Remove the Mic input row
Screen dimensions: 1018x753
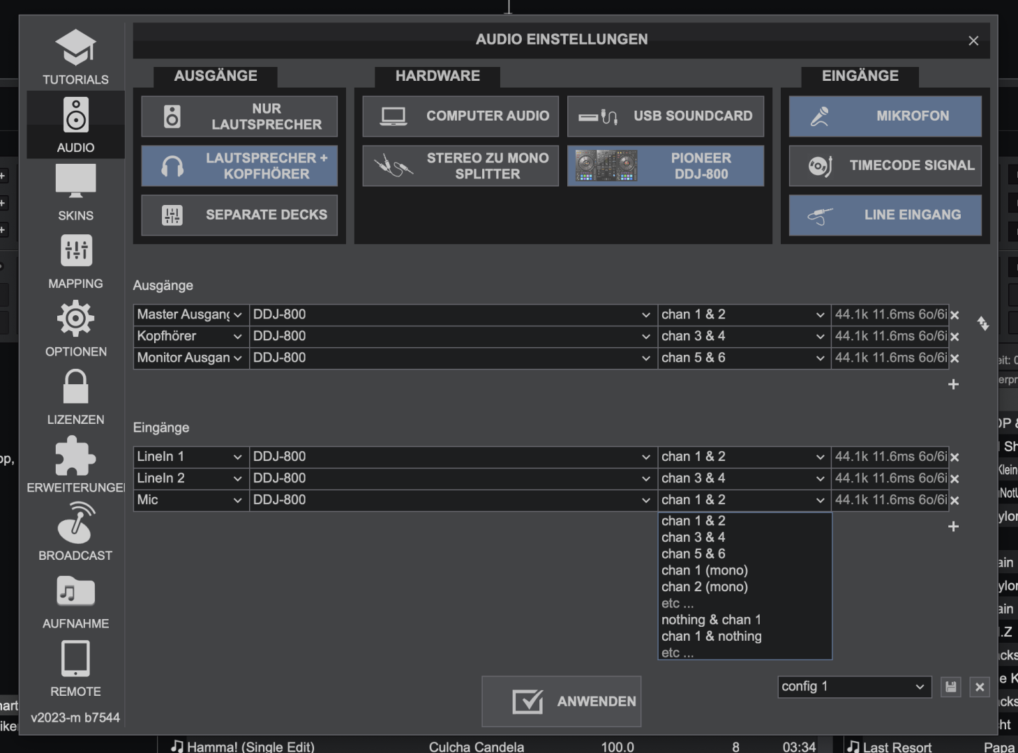click(x=955, y=501)
